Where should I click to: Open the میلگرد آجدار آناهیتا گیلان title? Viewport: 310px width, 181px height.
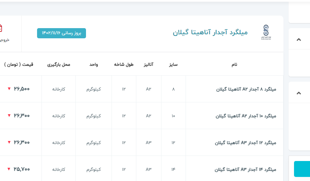(x=210, y=33)
